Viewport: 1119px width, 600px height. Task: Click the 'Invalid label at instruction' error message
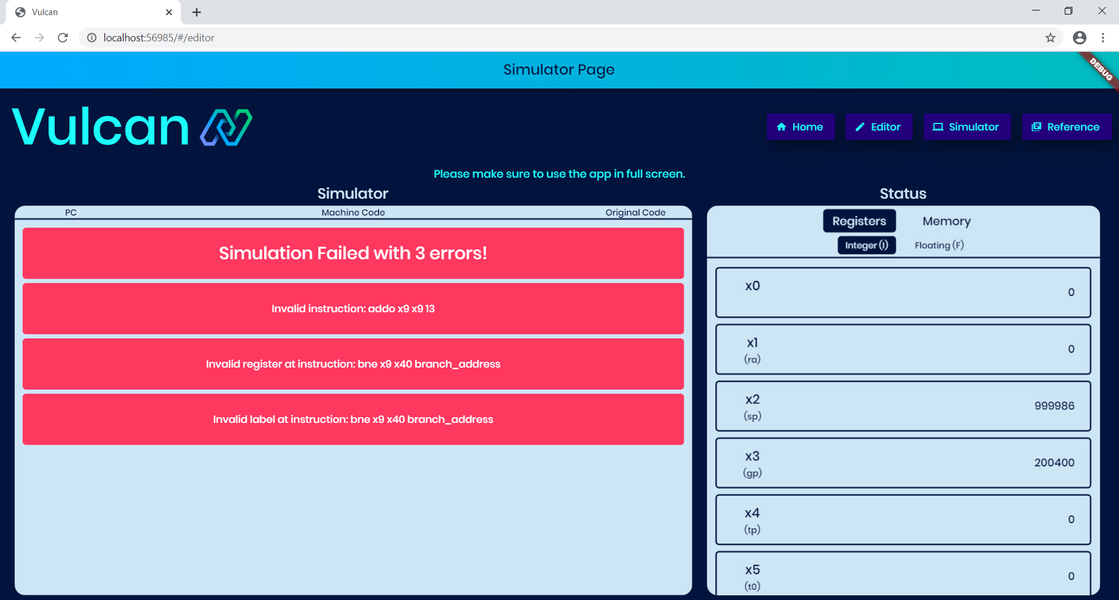pos(353,419)
